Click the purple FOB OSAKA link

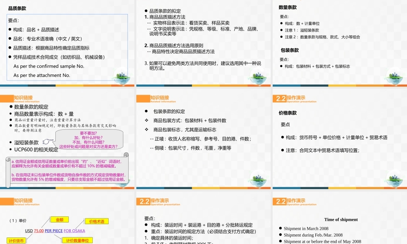pyautogui.click(x=74, y=231)
